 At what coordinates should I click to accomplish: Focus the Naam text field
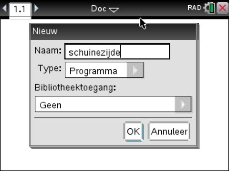[x=117, y=52]
